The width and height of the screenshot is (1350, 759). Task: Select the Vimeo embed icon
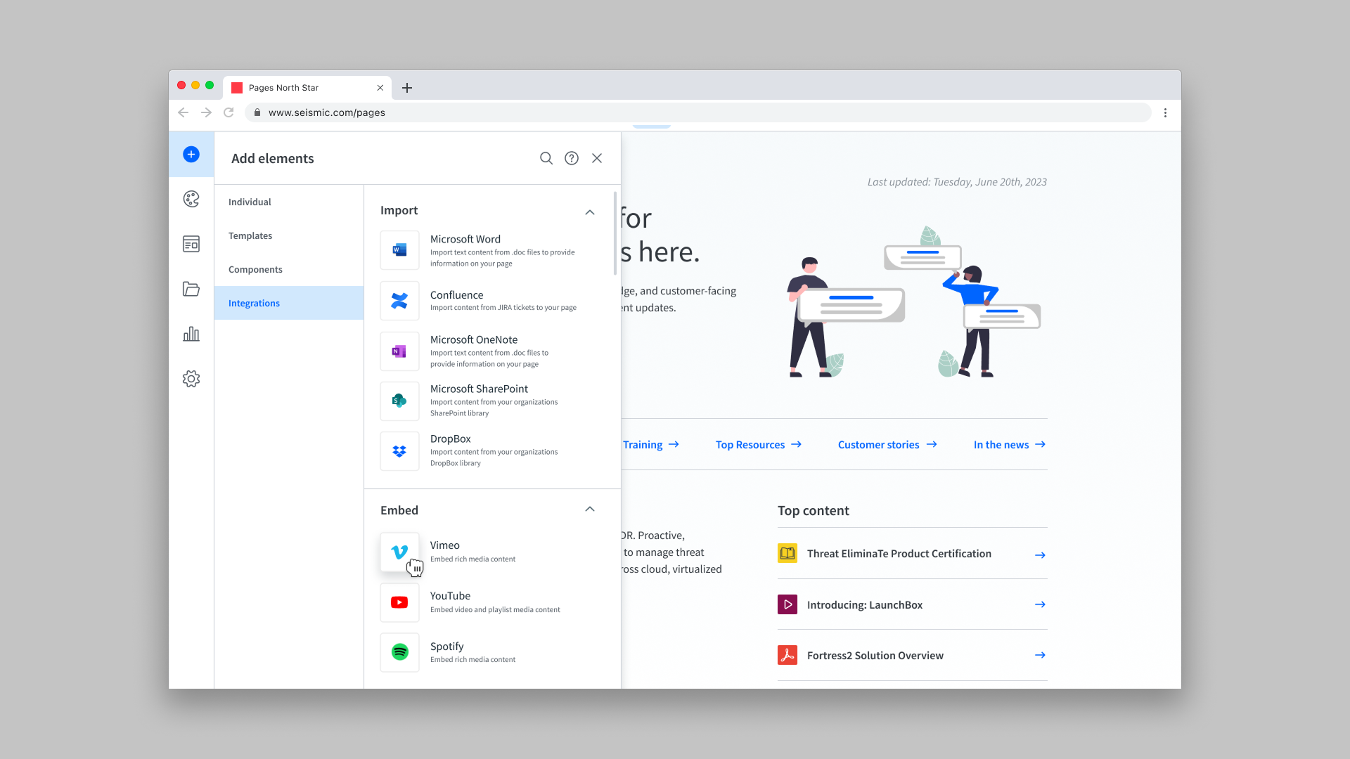pos(399,552)
